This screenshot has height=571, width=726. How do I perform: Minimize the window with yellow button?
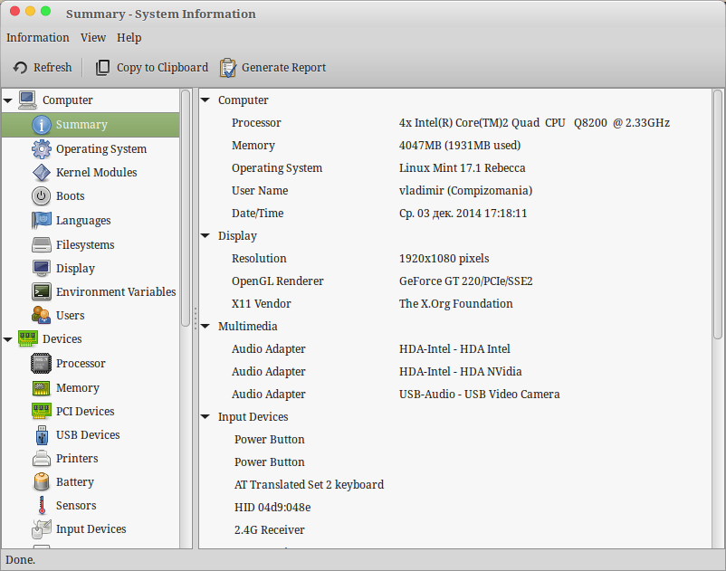(30, 11)
